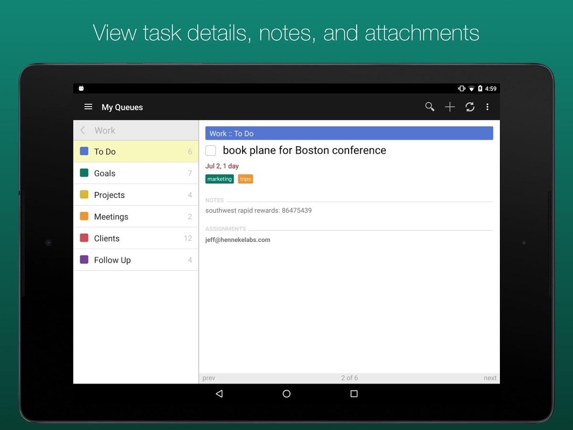Tap the Wi-Fi status icon
The image size is (573, 430).
471,88
